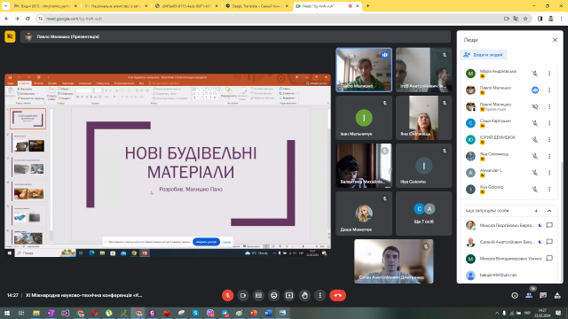
Task: Open the Activities icon
Action: pyautogui.click(x=557, y=295)
